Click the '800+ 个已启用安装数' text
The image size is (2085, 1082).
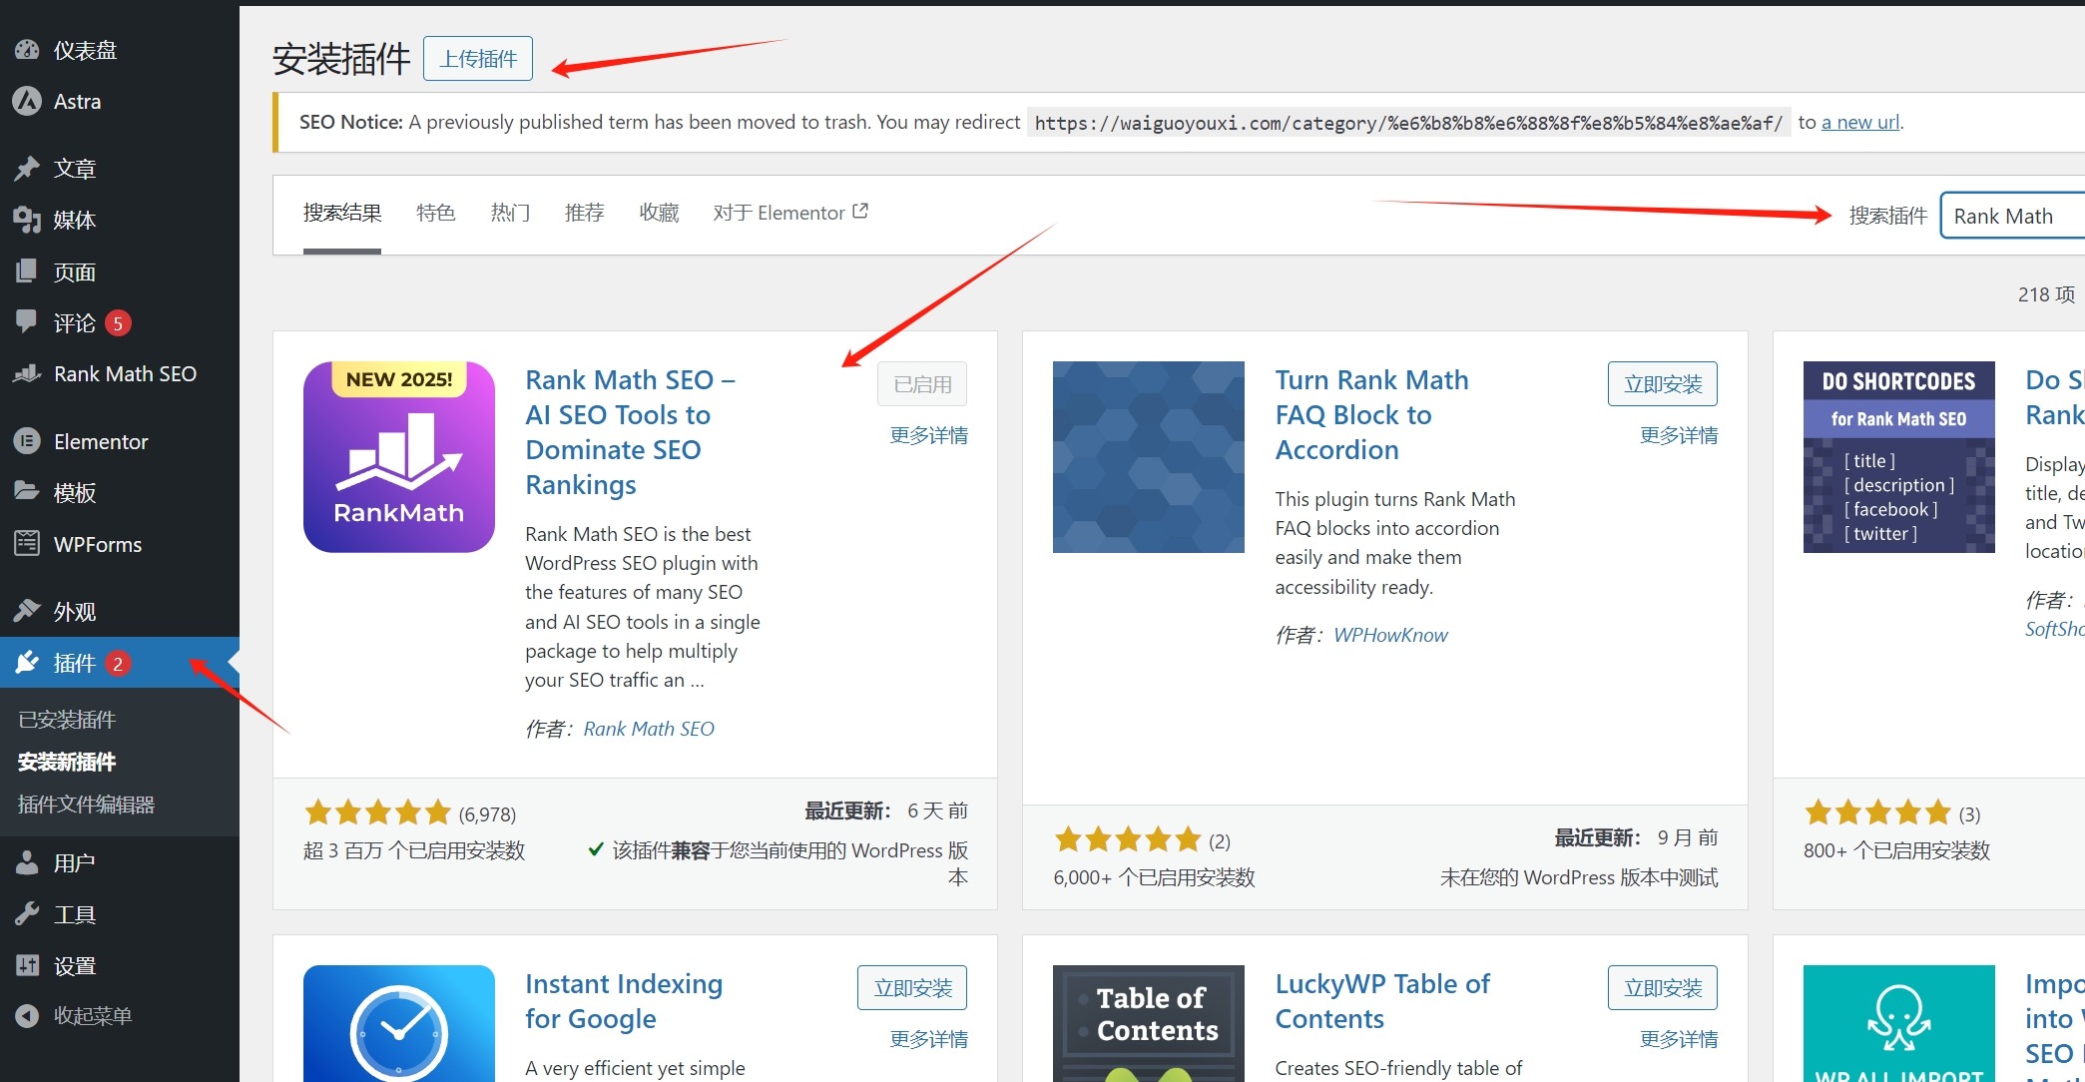coord(1896,850)
